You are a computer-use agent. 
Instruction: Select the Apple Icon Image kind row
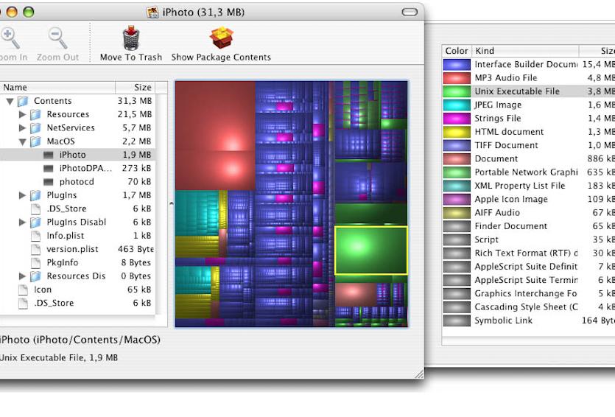[528, 199]
